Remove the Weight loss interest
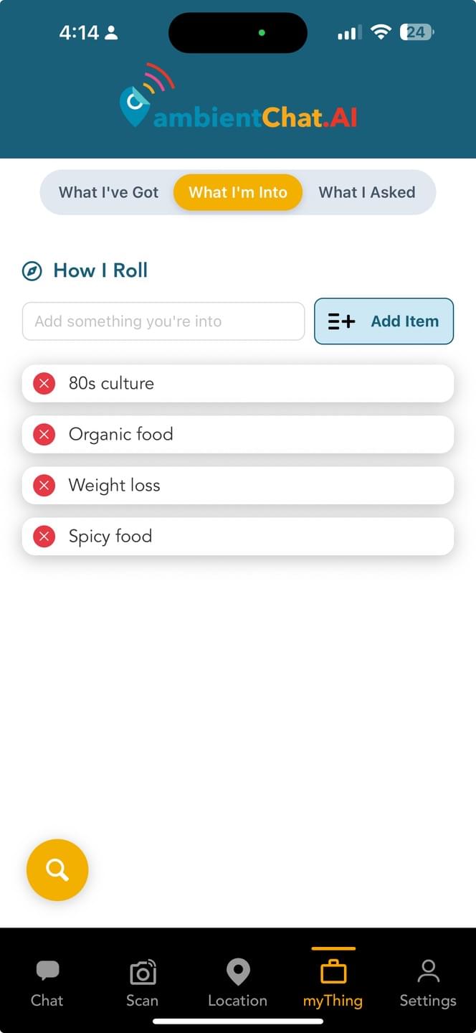 tap(44, 486)
